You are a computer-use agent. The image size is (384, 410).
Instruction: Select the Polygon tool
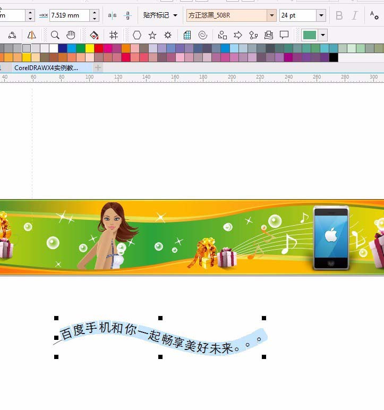click(137, 35)
